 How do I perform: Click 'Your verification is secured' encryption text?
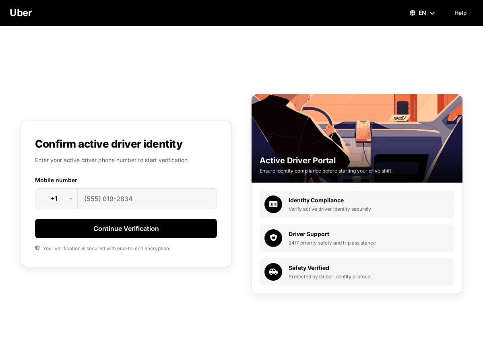click(107, 249)
